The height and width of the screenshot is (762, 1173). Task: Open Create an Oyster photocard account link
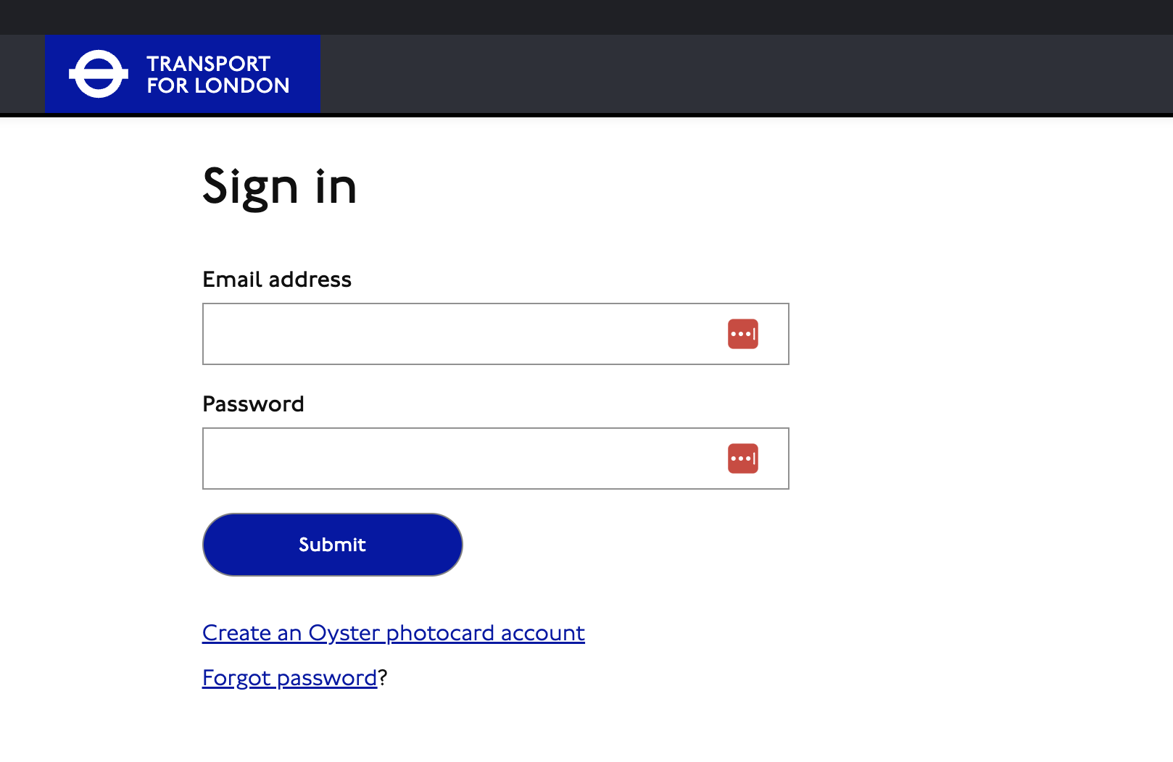(x=392, y=632)
